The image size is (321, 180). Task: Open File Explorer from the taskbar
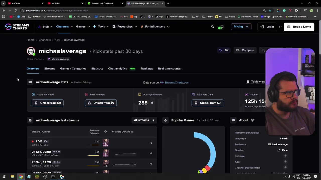click(12, 177)
